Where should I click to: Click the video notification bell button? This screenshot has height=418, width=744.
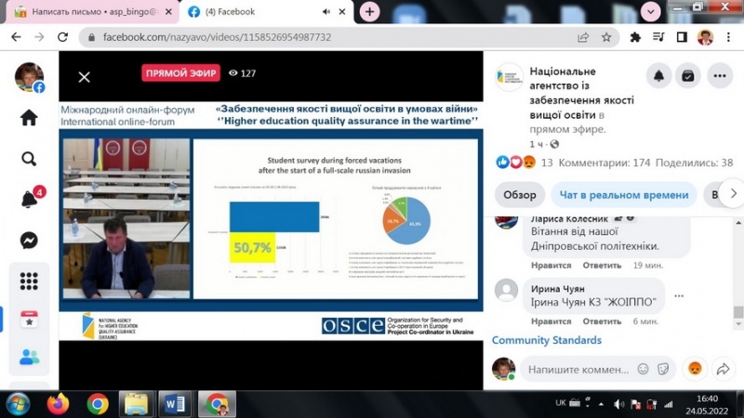click(x=659, y=76)
